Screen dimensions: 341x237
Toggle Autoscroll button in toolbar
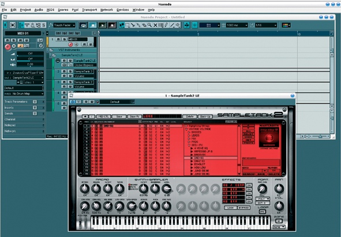click(x=186, y=25)
